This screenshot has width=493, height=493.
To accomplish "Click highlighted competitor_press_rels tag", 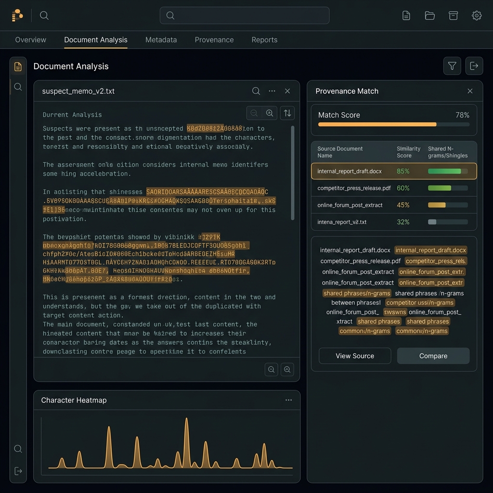I will pyautogui.click(x=436, y=261).
